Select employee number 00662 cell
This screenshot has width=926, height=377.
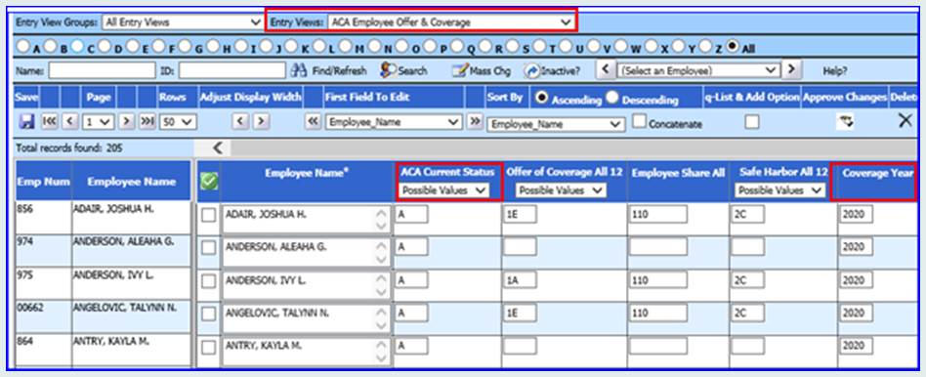pos(44,316)
